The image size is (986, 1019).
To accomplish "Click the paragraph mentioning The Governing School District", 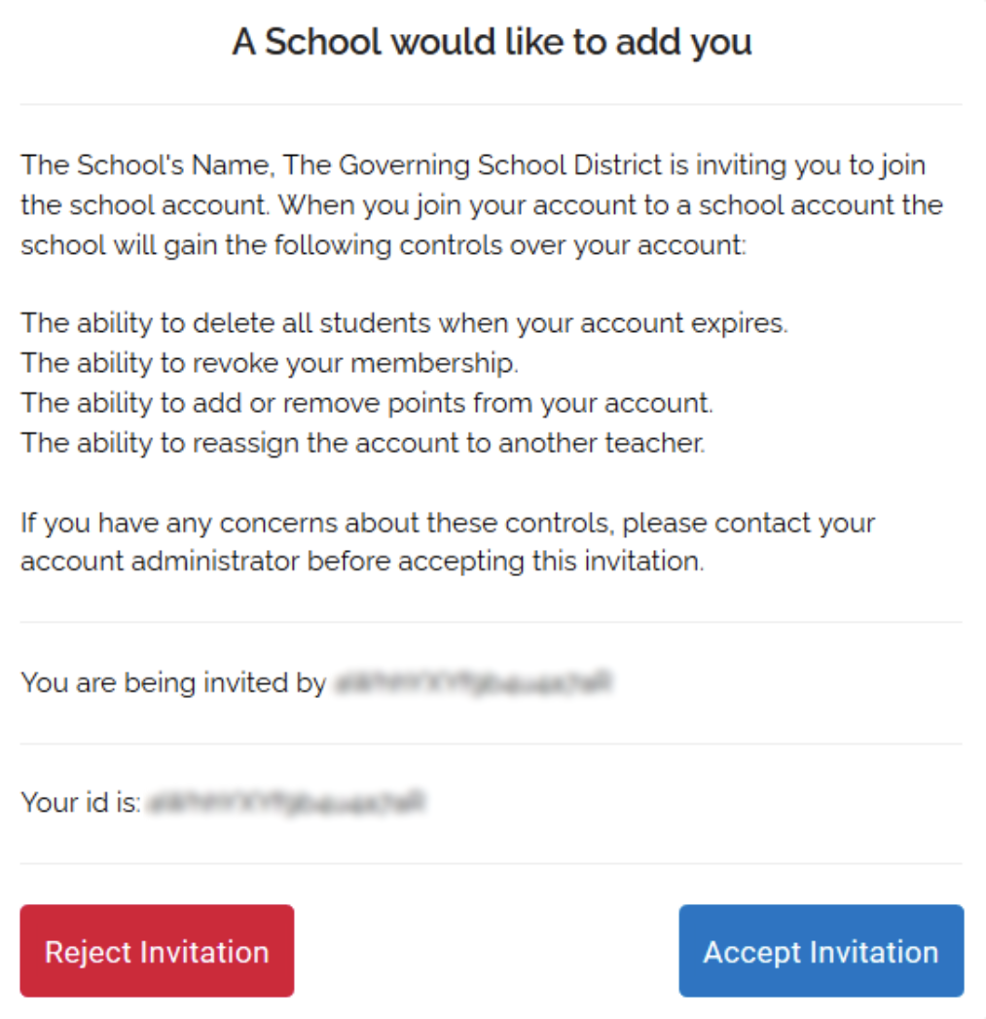I will 477,204.
